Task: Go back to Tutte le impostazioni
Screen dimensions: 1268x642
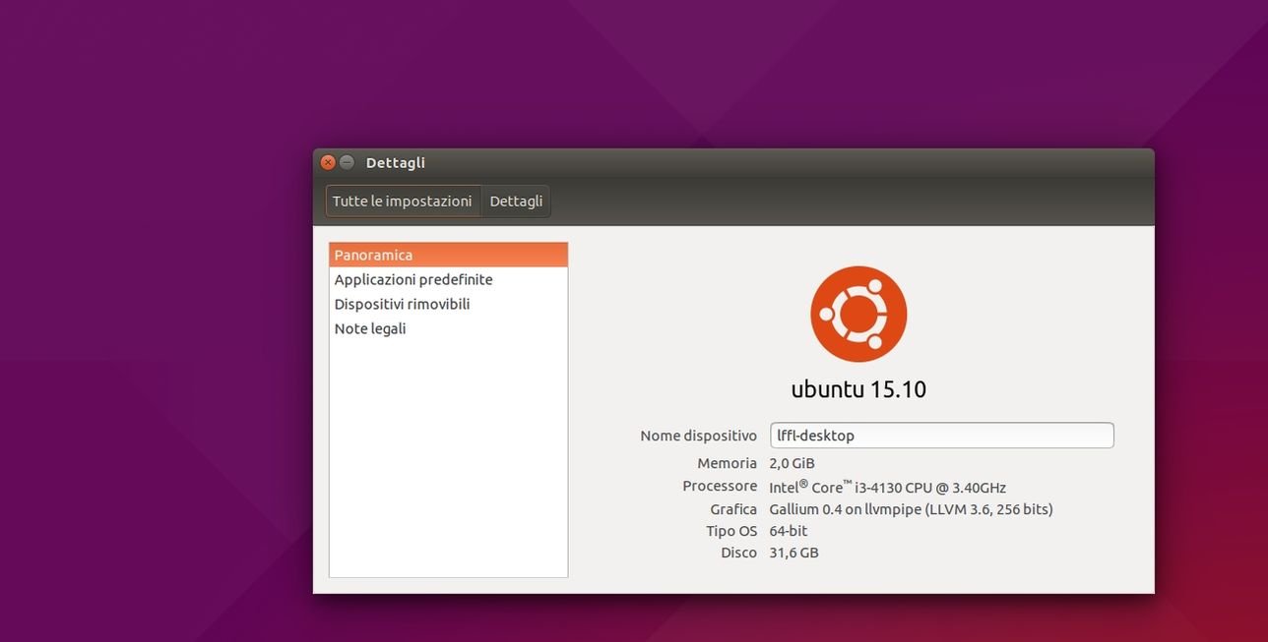Action: 403,201
